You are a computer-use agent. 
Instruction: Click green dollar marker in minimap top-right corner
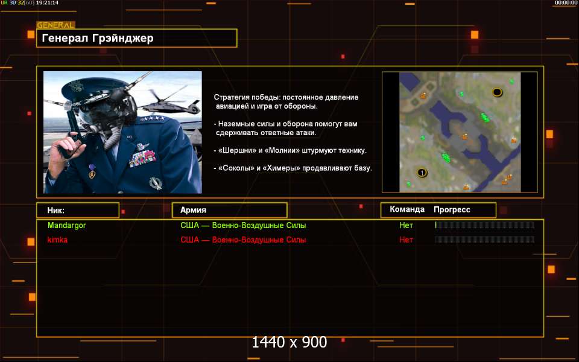(x=511, y=81)
